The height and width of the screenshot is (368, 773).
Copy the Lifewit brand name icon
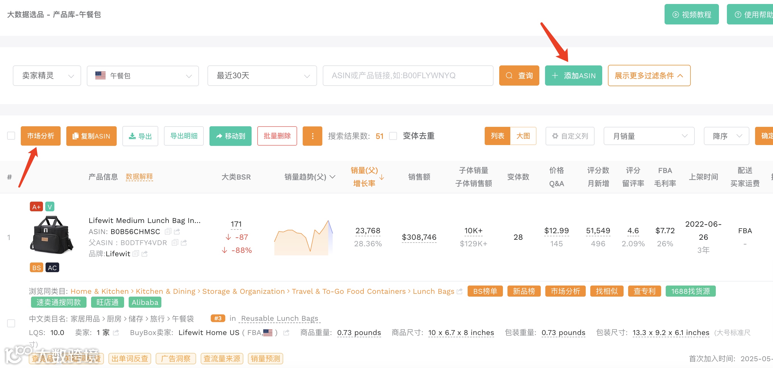[x=136, y=253]
